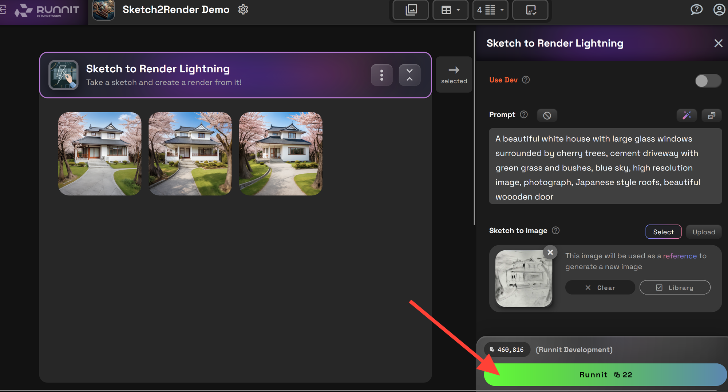Click the image select-check toolbar icon
The image size is (728, 392).
pyautogui.click(x=530, y=10)
